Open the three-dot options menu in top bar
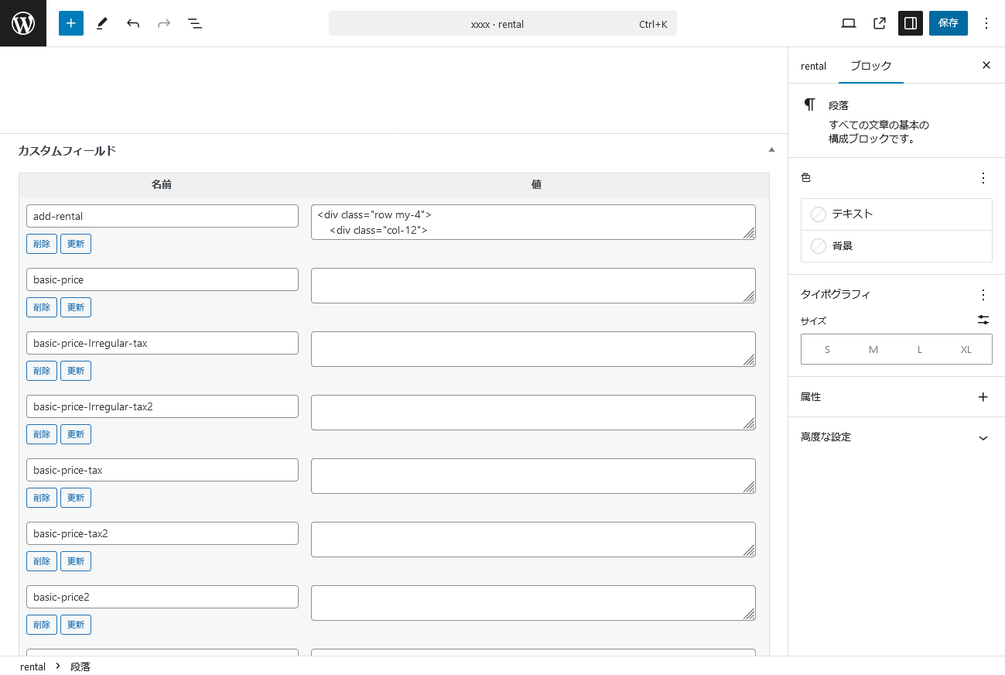 (x=986, y=23)
